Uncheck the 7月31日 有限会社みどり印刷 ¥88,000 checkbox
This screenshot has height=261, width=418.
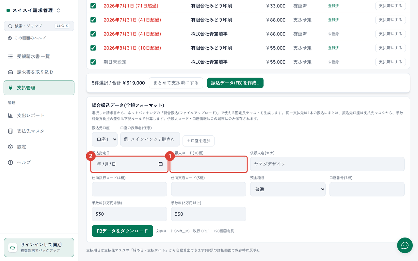point(93,20)
